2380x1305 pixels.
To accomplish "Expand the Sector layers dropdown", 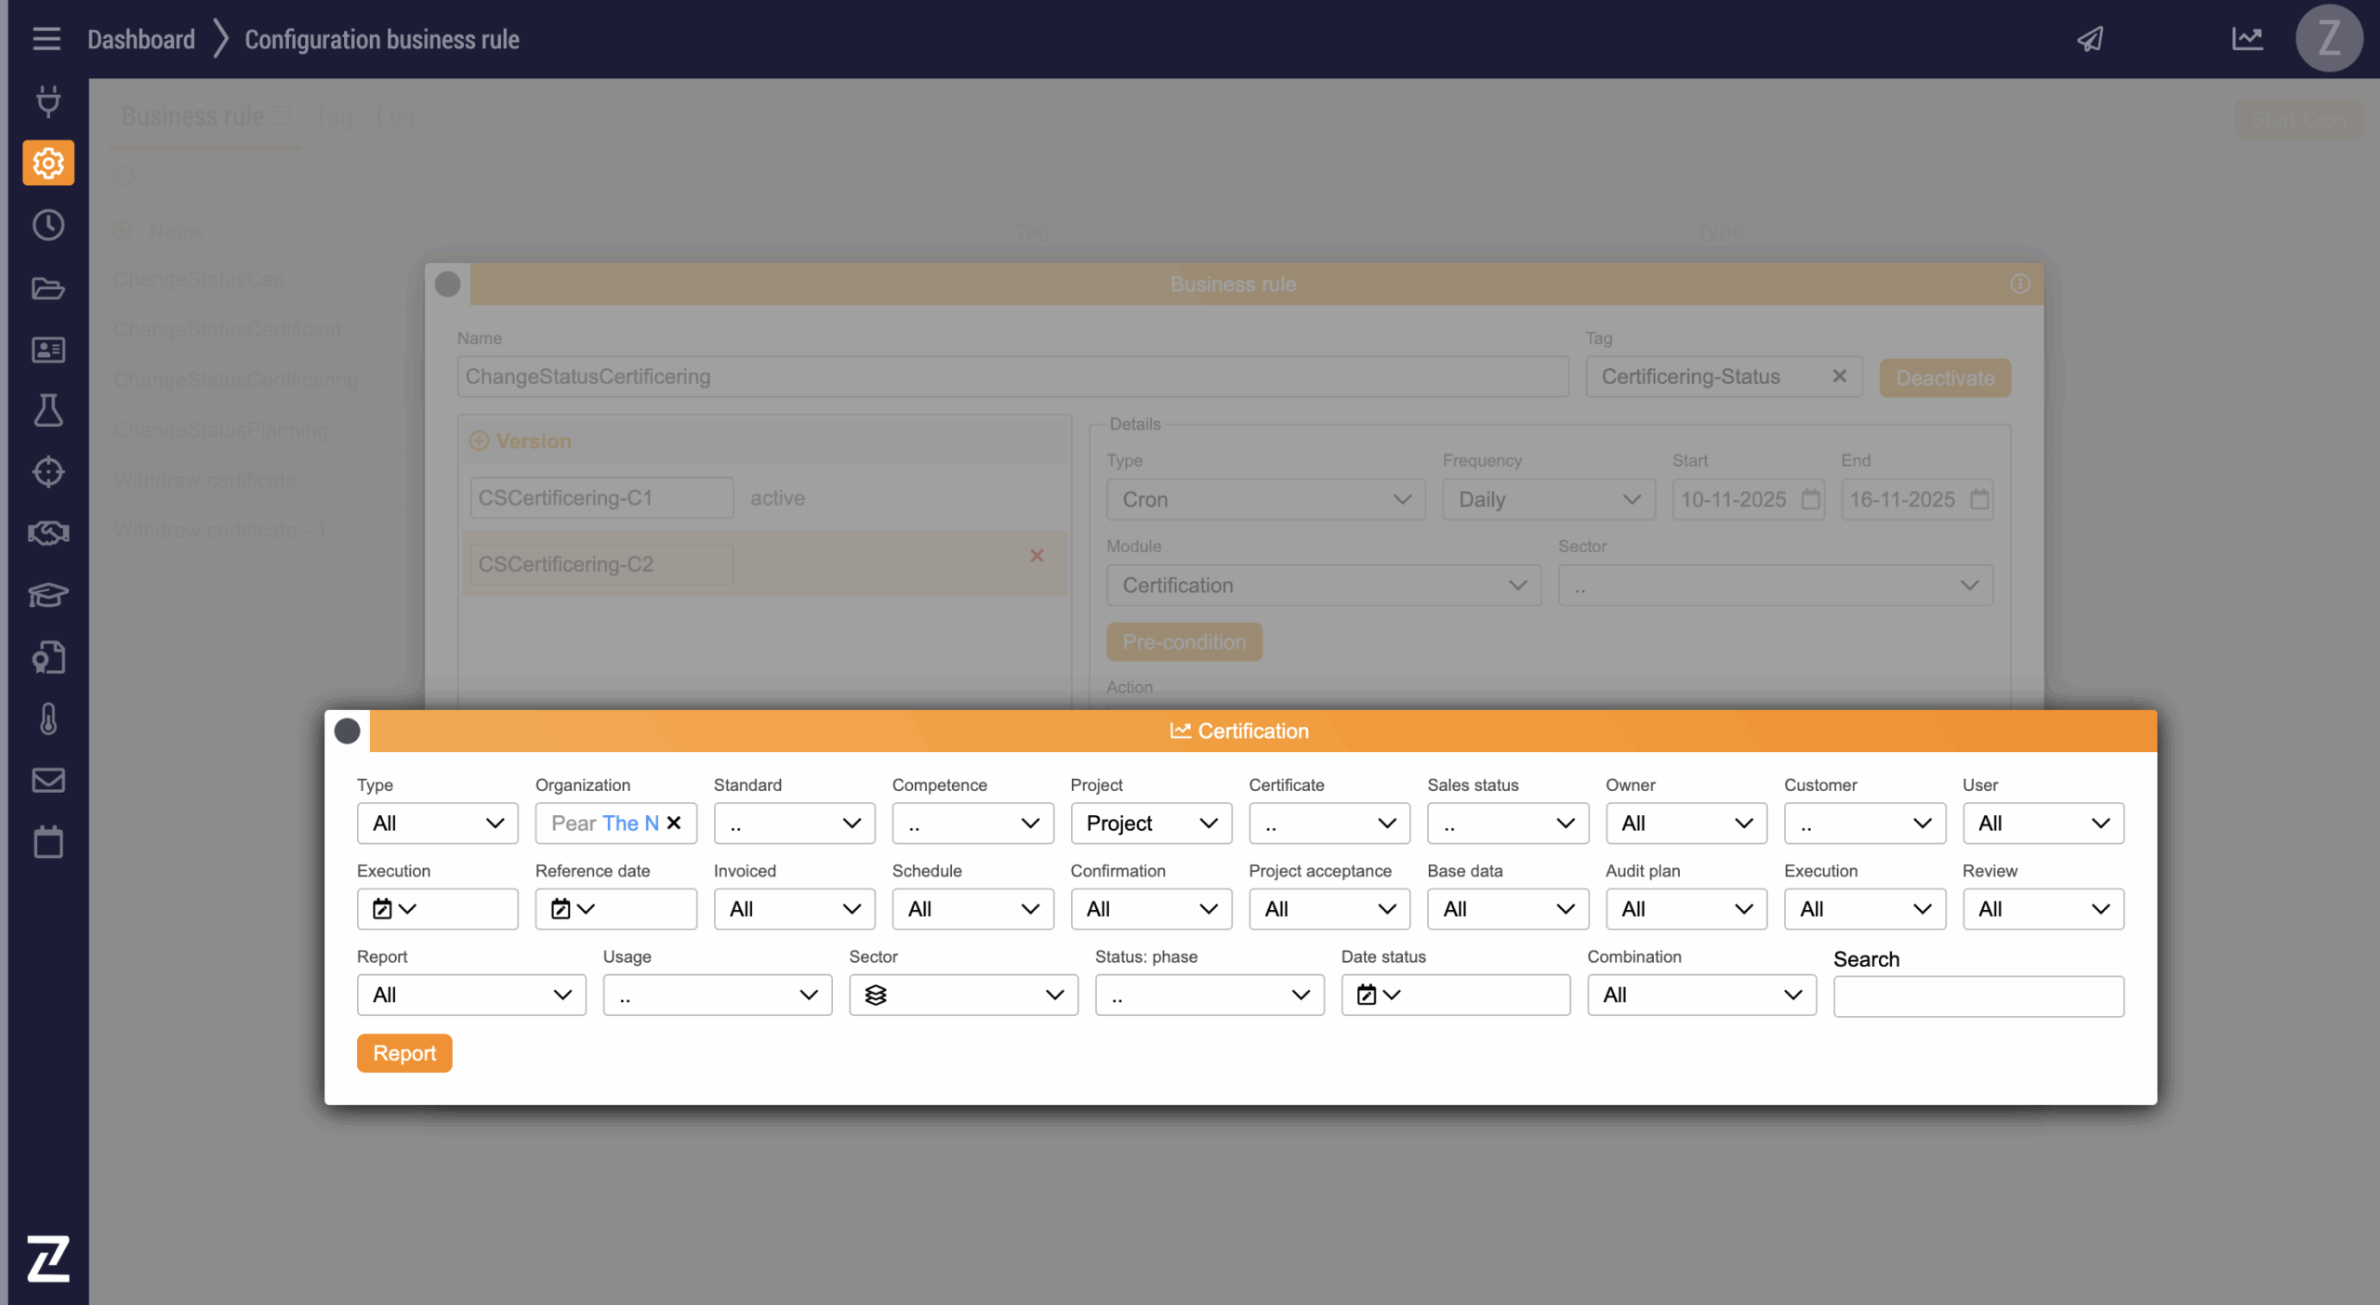I will click(x=962, y=995).
